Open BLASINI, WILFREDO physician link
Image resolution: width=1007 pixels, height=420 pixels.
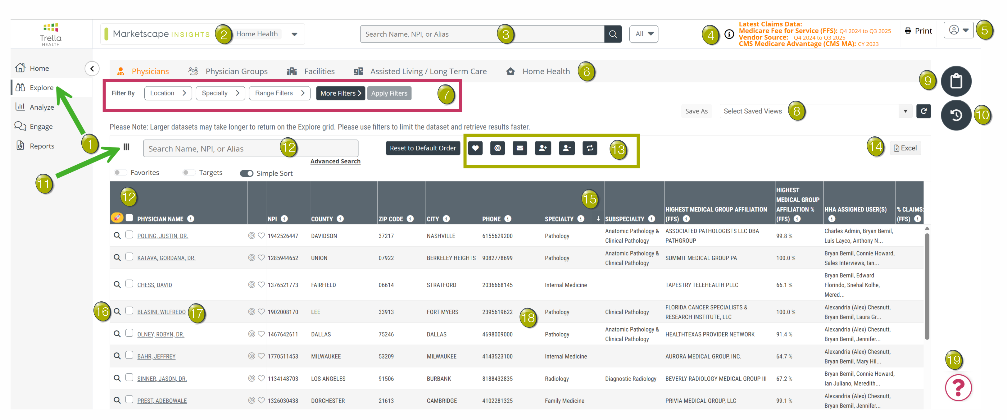[161, 312]
